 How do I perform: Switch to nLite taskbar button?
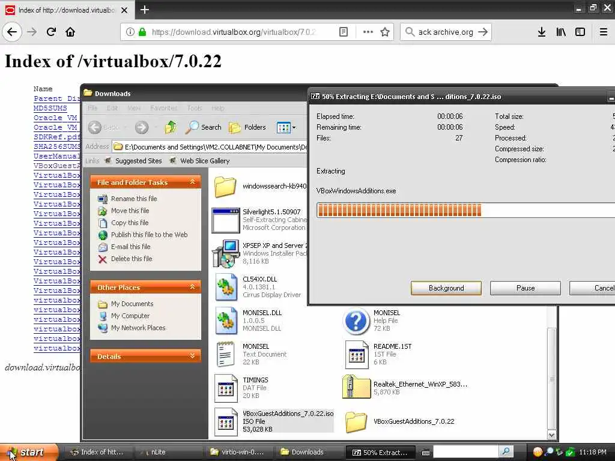click(x=169, y=452)
